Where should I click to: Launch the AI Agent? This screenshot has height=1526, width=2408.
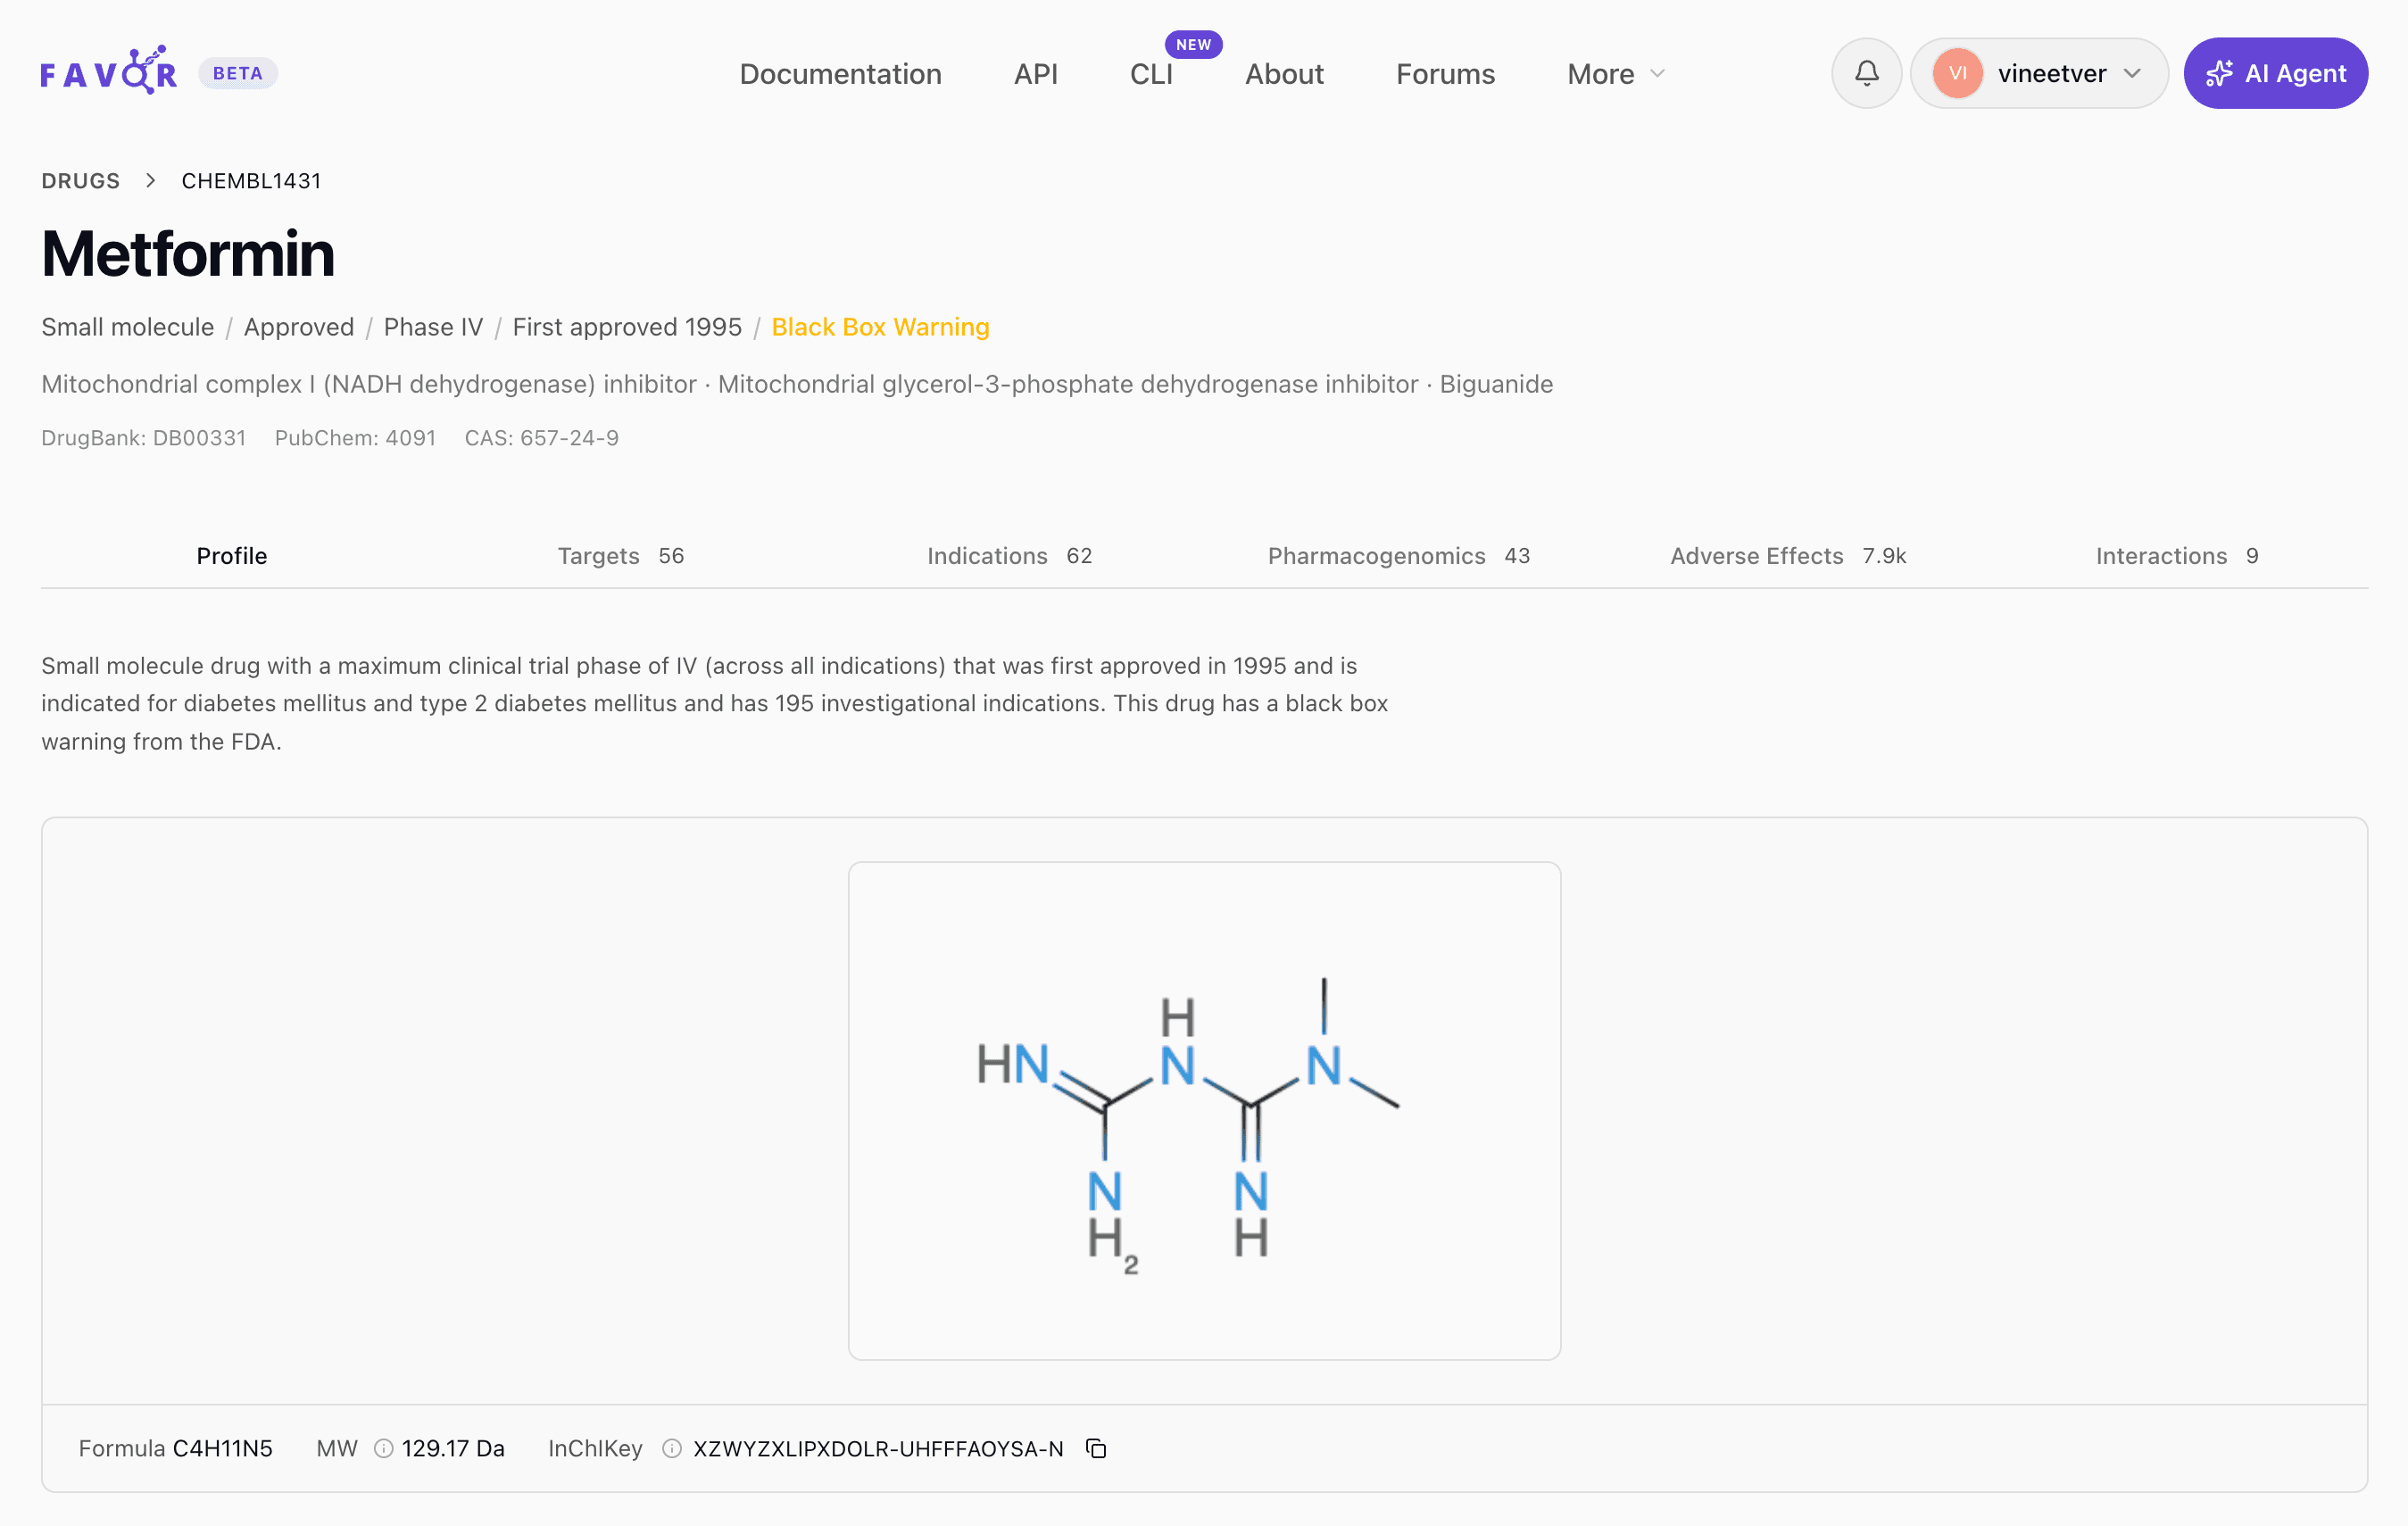[2275, 73]
